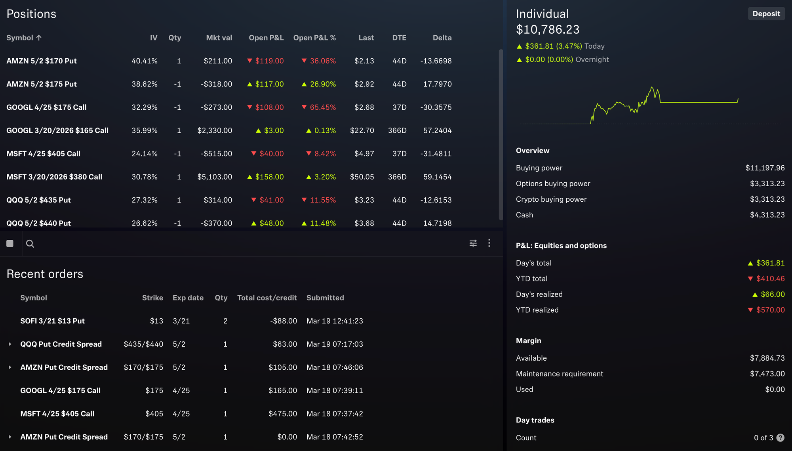Screen dimensions: 792x451
Task: Click the Positions list vertical scrollbar
Action: (x=501, y=135)
